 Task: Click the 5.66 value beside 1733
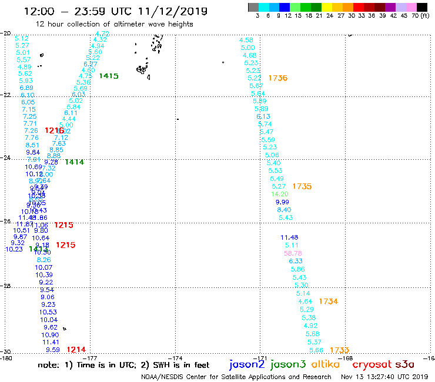[x=316, y=350]
